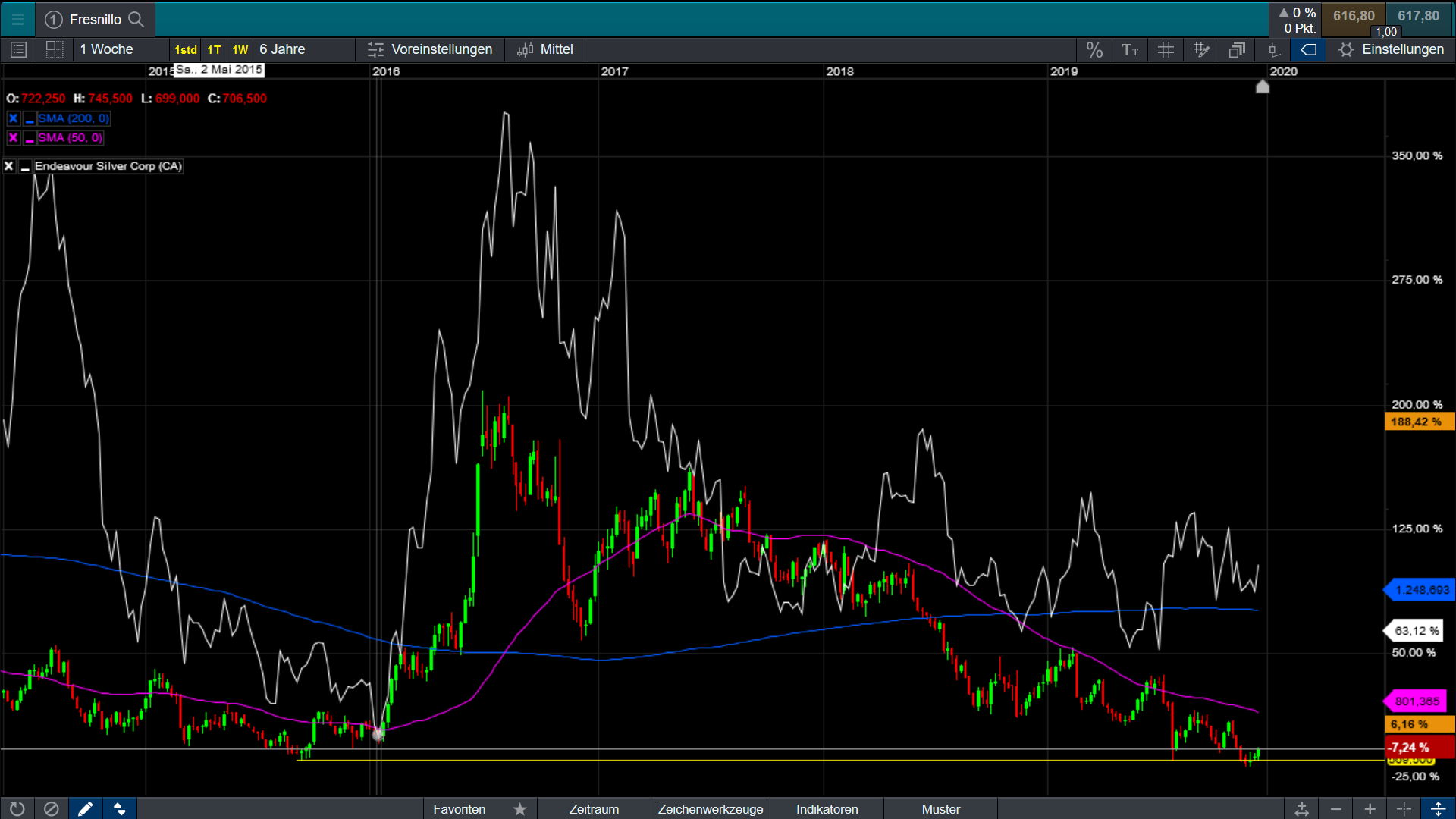Activate the price label tag icon

(1308, 50)
